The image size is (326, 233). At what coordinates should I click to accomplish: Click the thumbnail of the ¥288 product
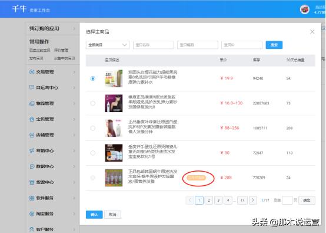coord(114,178)
